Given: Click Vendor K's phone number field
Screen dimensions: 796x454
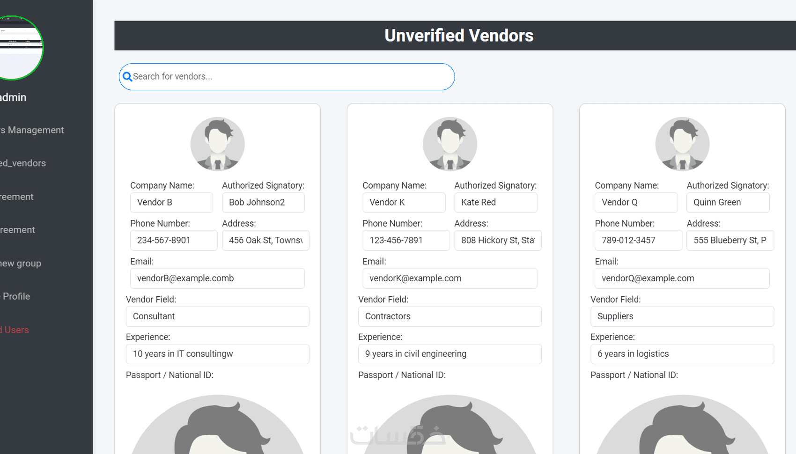Looking at the screenshot, I should tap(405, 240).
